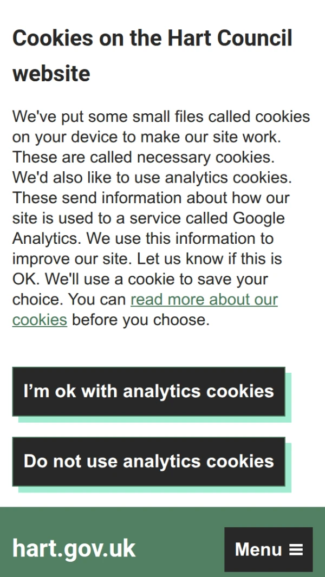Click the Cookies on the Hart Council heading
The image size is (325, 577).
pos(152,38)
